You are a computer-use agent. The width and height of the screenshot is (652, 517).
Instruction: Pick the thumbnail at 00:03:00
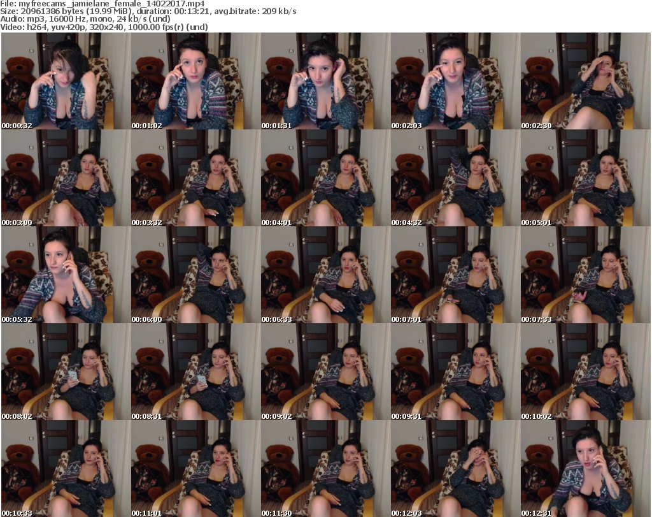(x=66, y=178)
